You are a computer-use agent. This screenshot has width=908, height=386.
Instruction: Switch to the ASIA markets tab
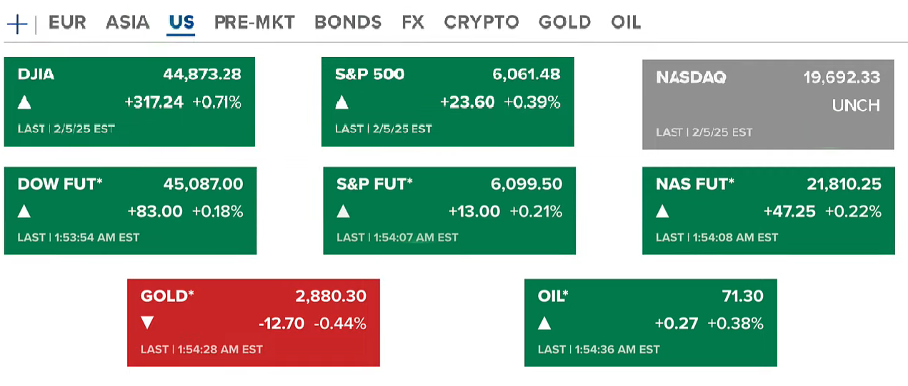pos(128,23)
